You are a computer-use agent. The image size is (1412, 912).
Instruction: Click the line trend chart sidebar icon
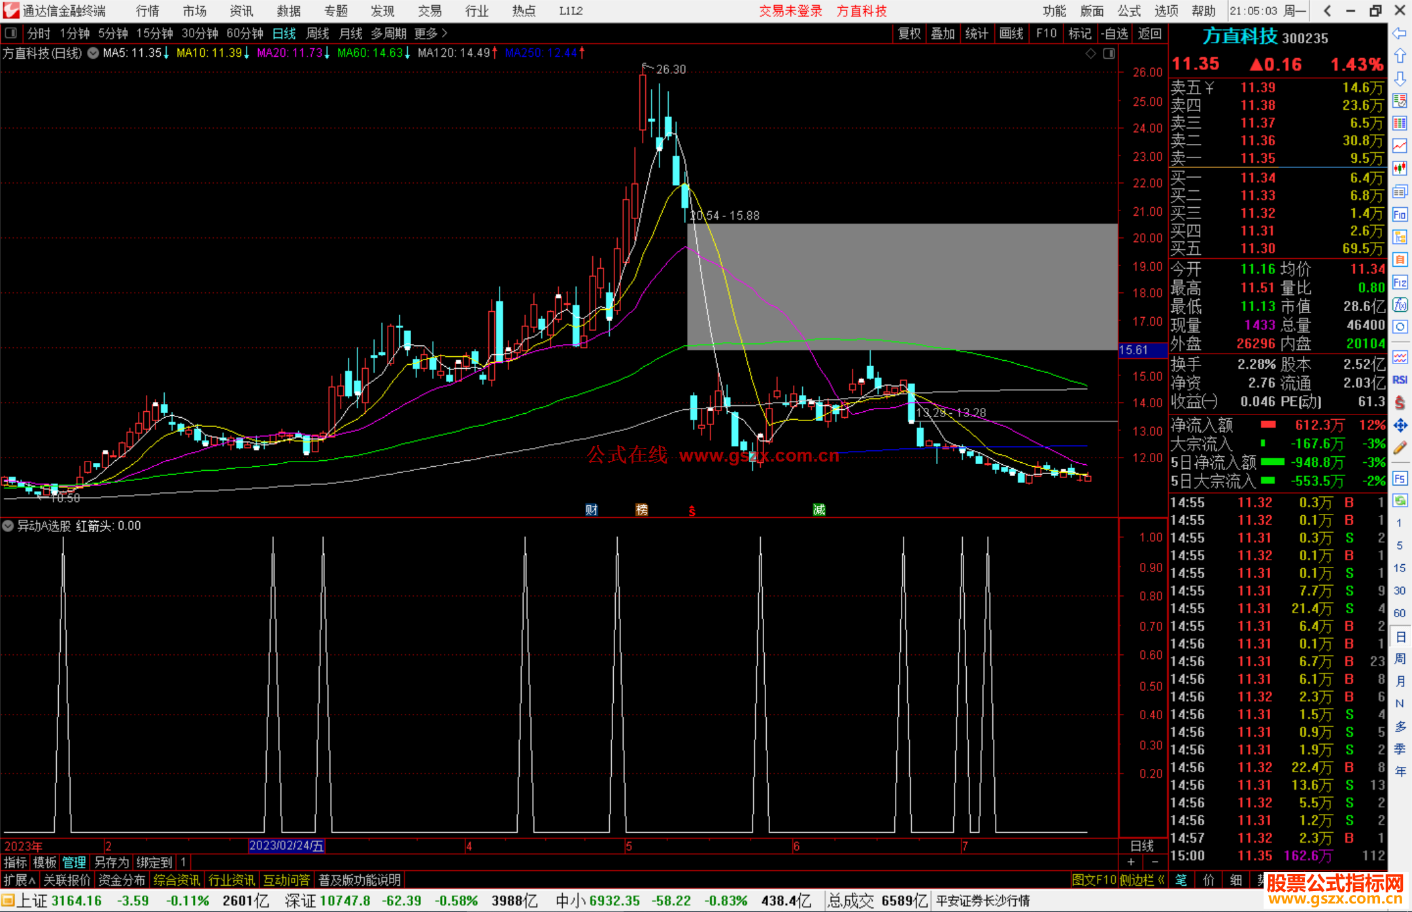pyautogui.click(x=1400, y=146)
